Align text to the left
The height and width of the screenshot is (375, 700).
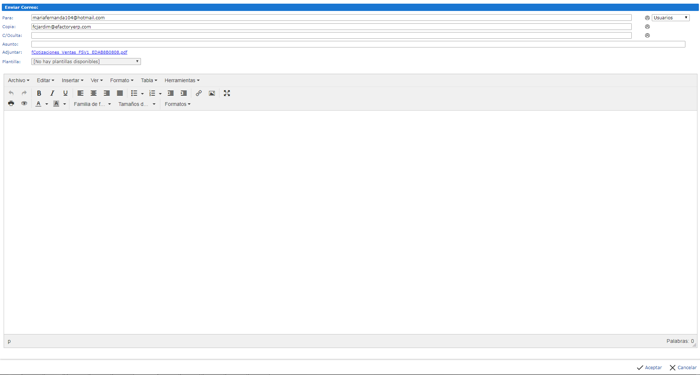click(80, 93)
